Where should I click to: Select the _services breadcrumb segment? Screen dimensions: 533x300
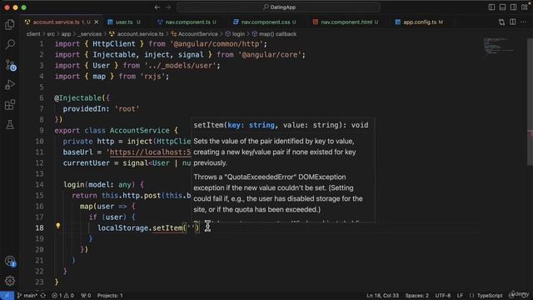[89, 34]
